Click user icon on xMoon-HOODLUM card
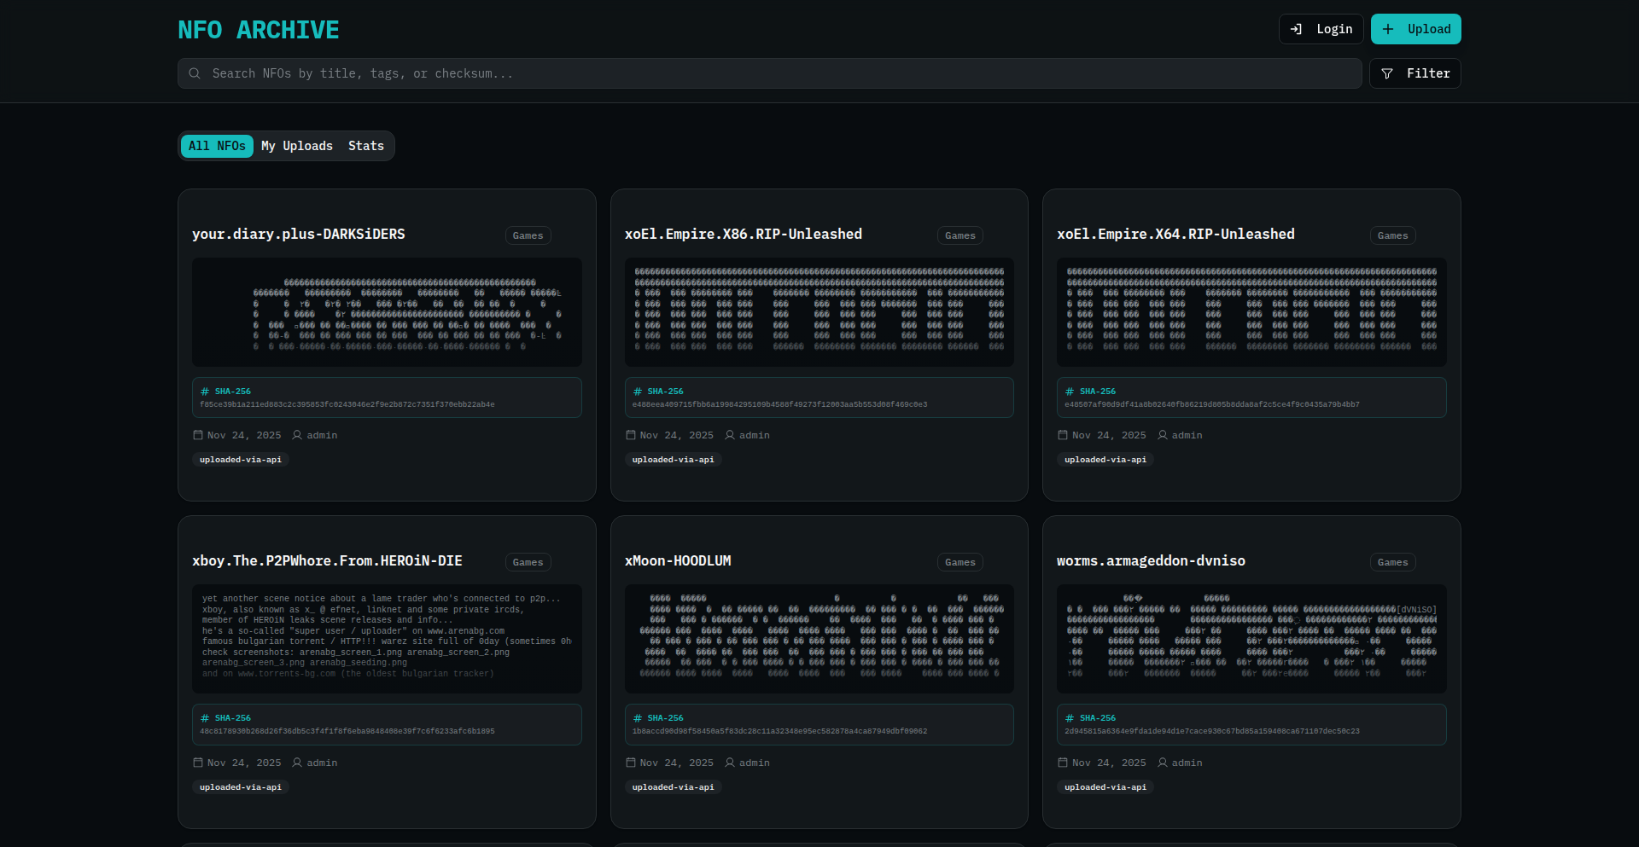This screenshot has width=1639, height=847. tap(730, 763)
